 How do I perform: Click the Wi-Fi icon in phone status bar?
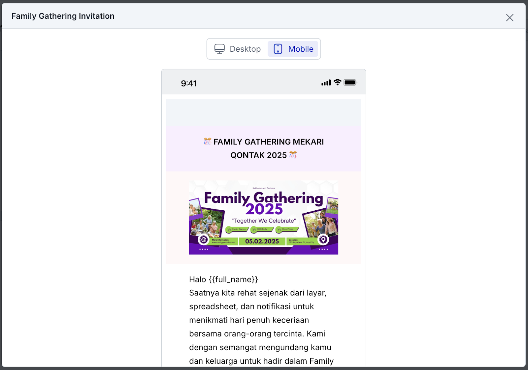click(337, 82)
